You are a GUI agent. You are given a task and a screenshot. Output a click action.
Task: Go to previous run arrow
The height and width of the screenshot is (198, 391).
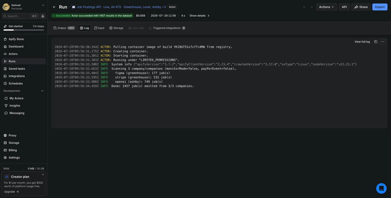point(304,7)
